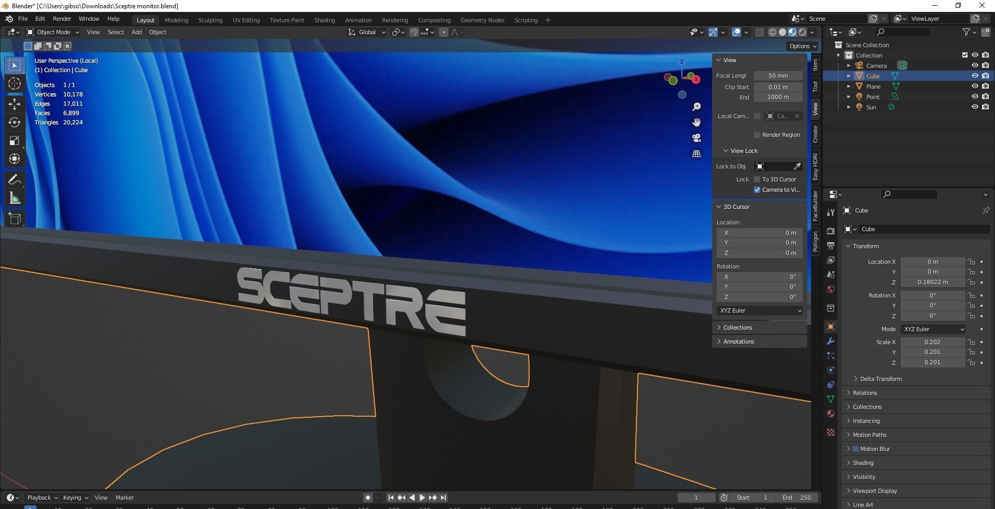Open the Keying popover in timeline
Screen dimensions: 995x509
pos(75,498)
